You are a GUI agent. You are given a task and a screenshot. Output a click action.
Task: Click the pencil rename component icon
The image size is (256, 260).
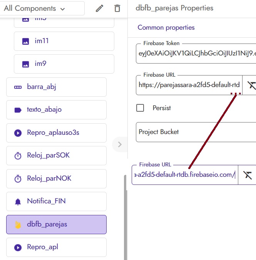point(100,8)
